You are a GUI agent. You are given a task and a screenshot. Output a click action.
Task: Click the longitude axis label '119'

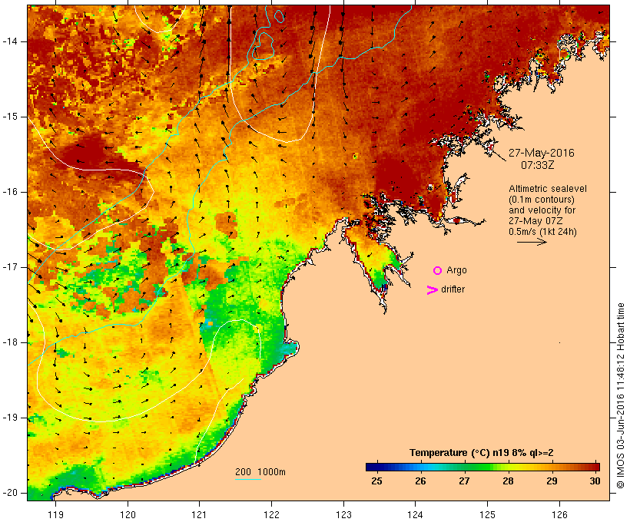point(55,515)
